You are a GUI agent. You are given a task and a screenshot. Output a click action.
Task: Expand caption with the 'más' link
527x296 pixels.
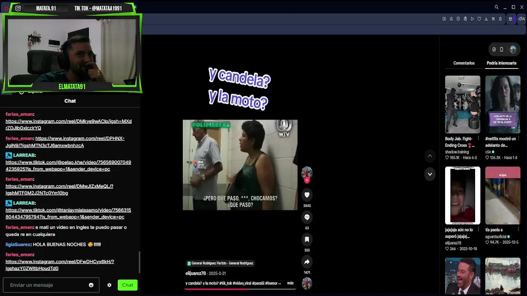point(290,283)
